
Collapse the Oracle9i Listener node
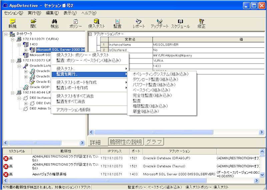point(19,66)
